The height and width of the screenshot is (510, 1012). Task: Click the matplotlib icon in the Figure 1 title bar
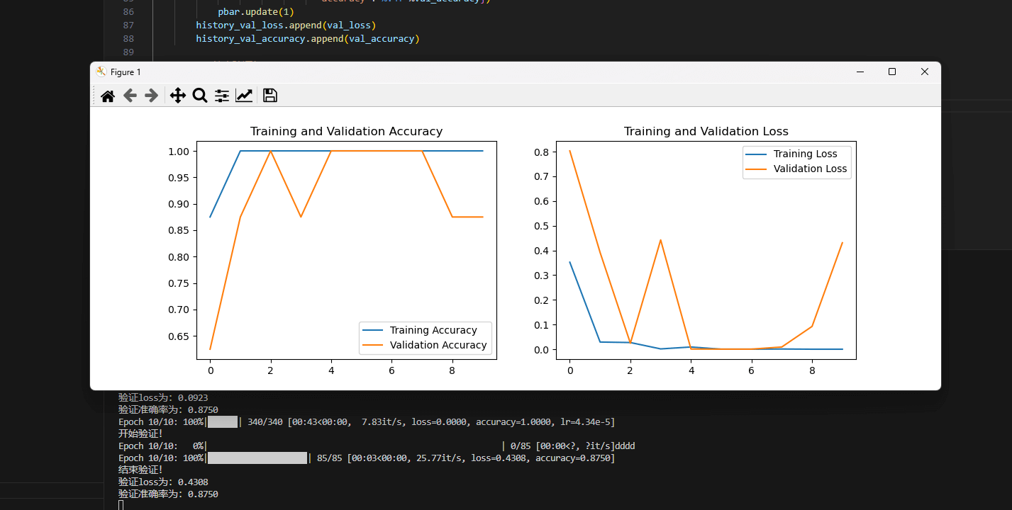coord(101,72)
